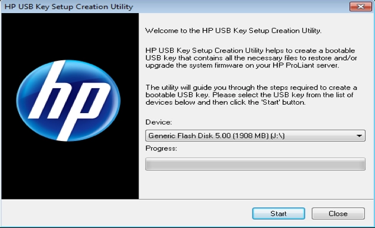
Task: Close the window using the red X
Action: coord(361,7)
